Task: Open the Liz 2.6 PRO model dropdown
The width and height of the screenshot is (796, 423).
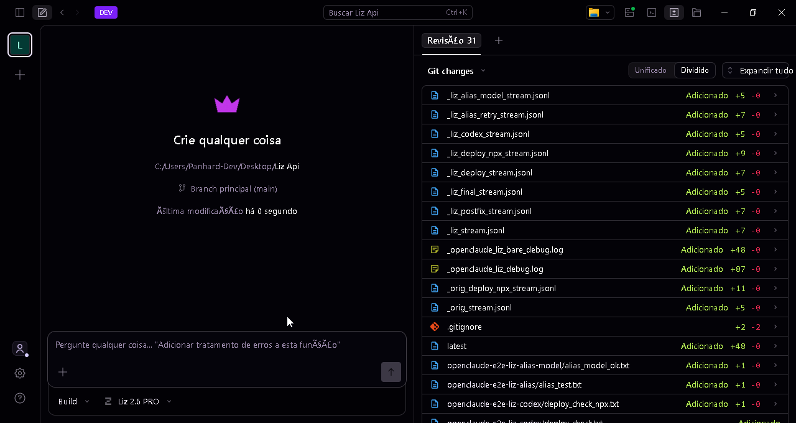Action: coord(138,402)
